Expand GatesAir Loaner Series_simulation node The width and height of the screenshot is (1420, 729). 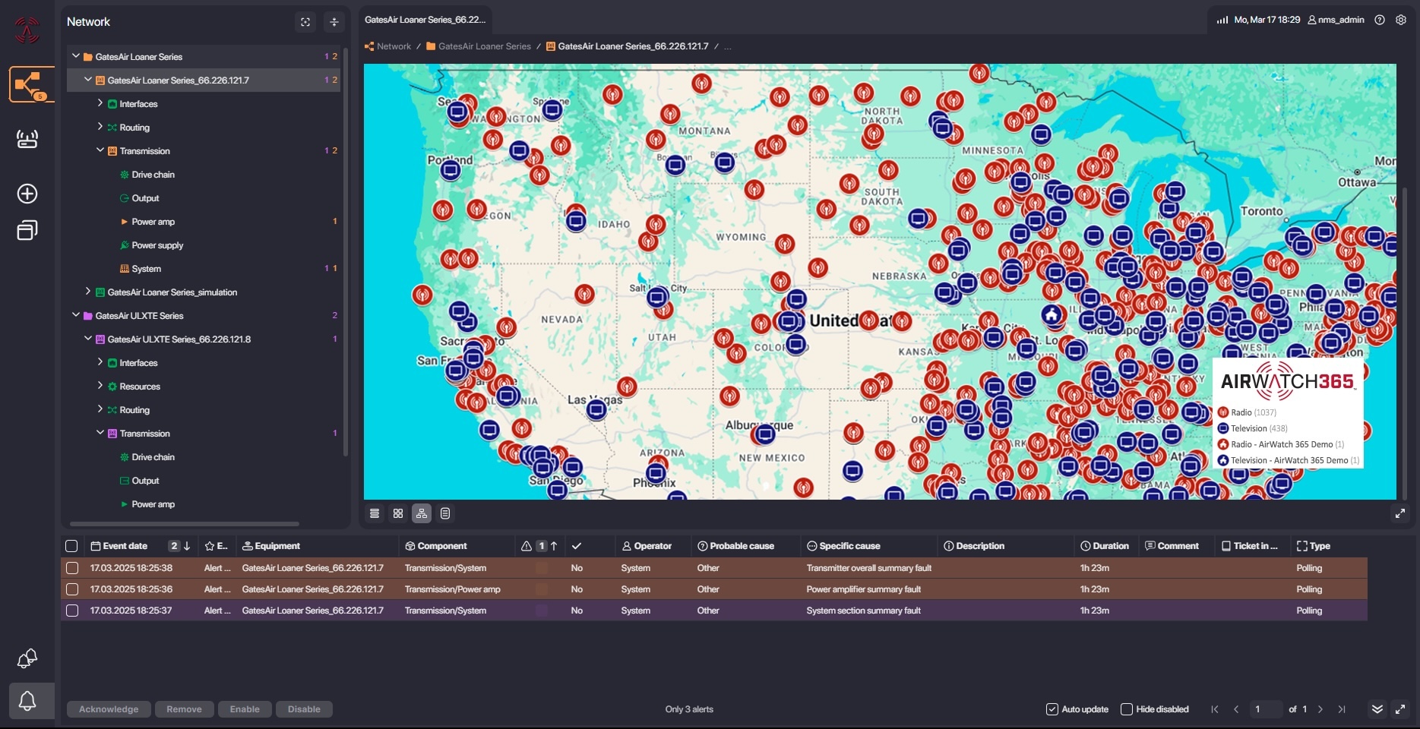coord(88,292)
